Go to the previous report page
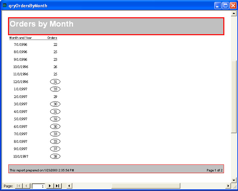Screen dimensions: 238x191 [26, 186]
